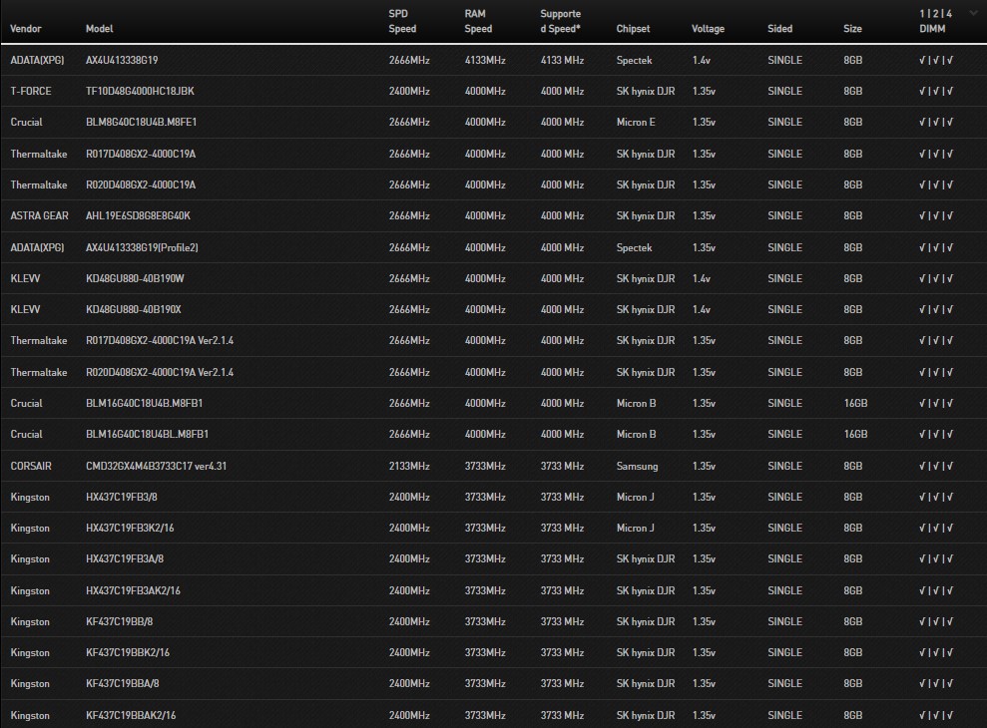Select model AHL19E6SD8G8E8G40K
The height and width of the screenshot is (728, 987).
(x=138, y=215)
